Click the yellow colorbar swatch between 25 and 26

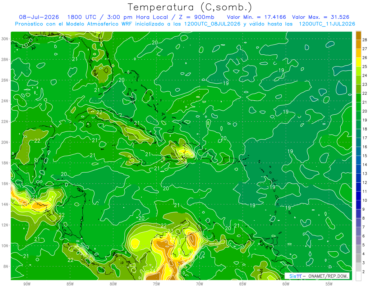(359, 62)
